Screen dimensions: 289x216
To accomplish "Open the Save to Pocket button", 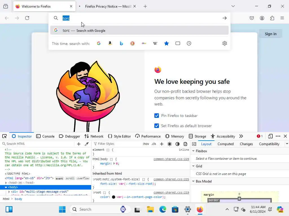I will pyautogui.click(x=251, y=18).
